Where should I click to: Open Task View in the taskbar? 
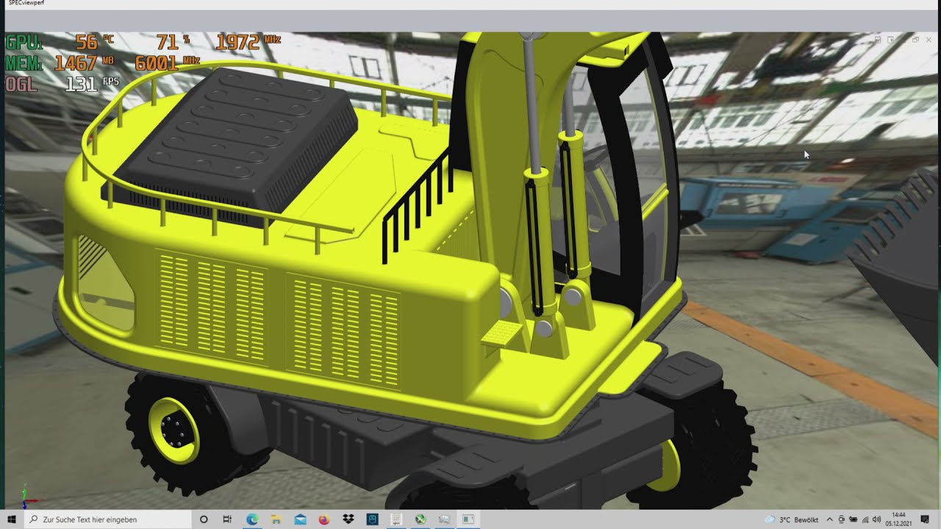click(228, 519)
